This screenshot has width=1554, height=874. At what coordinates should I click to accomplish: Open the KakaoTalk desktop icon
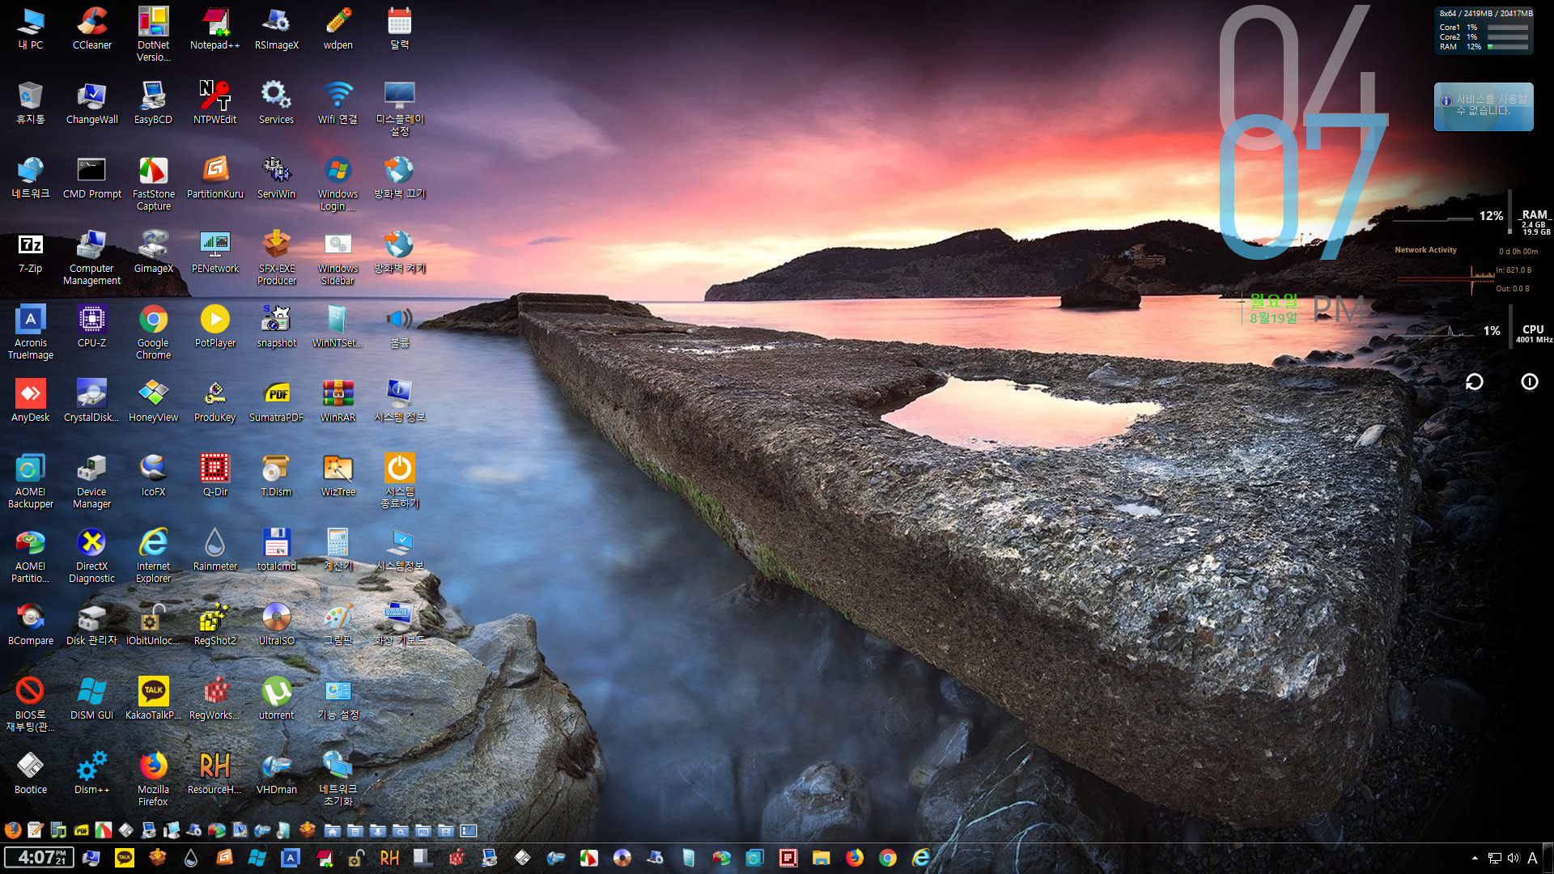[153, 699]
